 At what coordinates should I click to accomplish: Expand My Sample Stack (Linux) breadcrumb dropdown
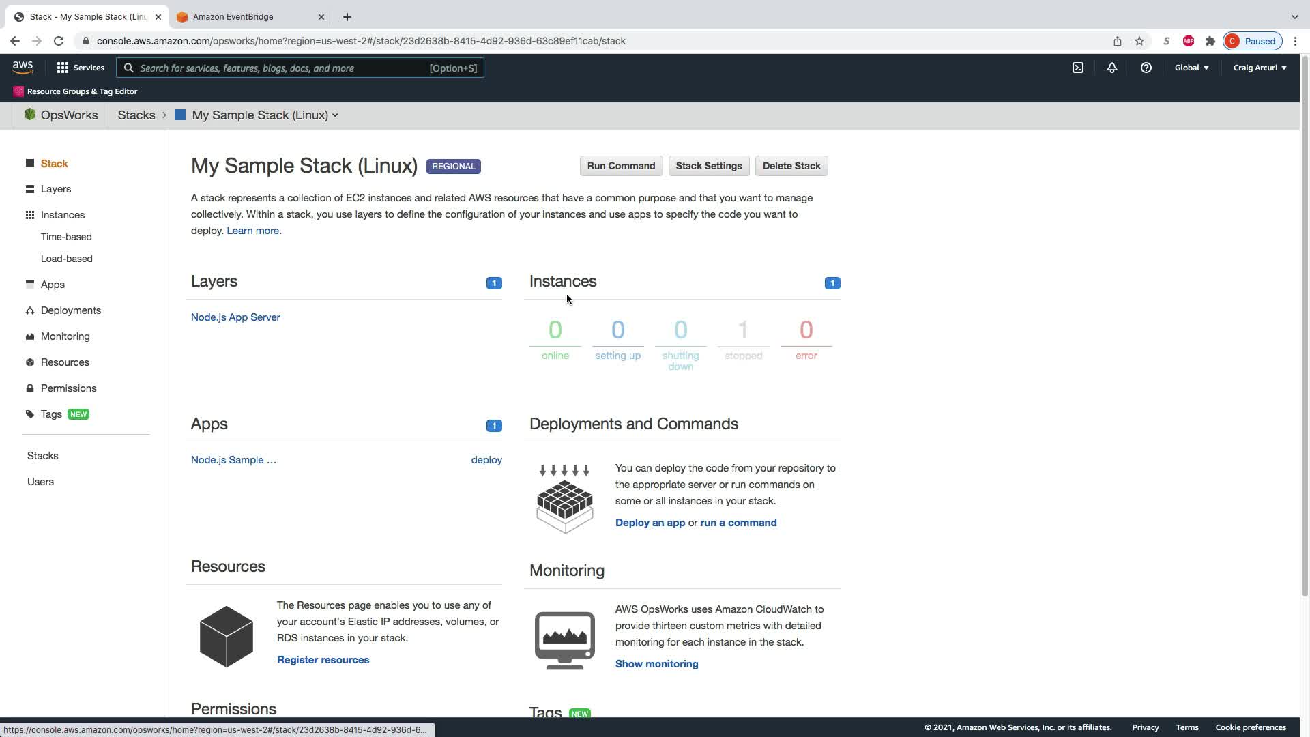click(335, 115)
